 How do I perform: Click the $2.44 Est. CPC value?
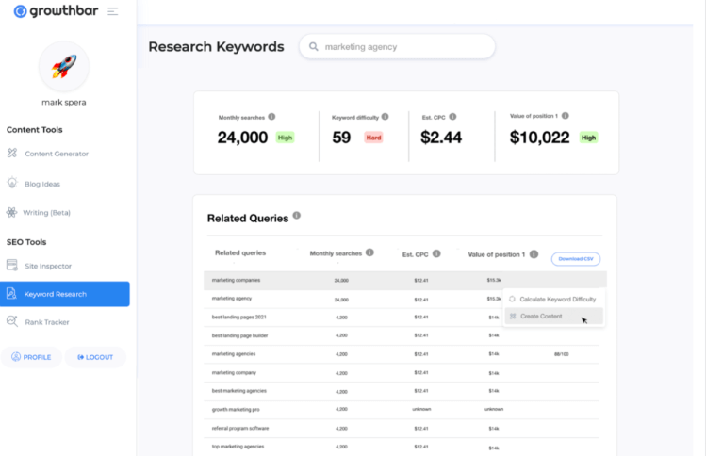(x=441, y=138)
